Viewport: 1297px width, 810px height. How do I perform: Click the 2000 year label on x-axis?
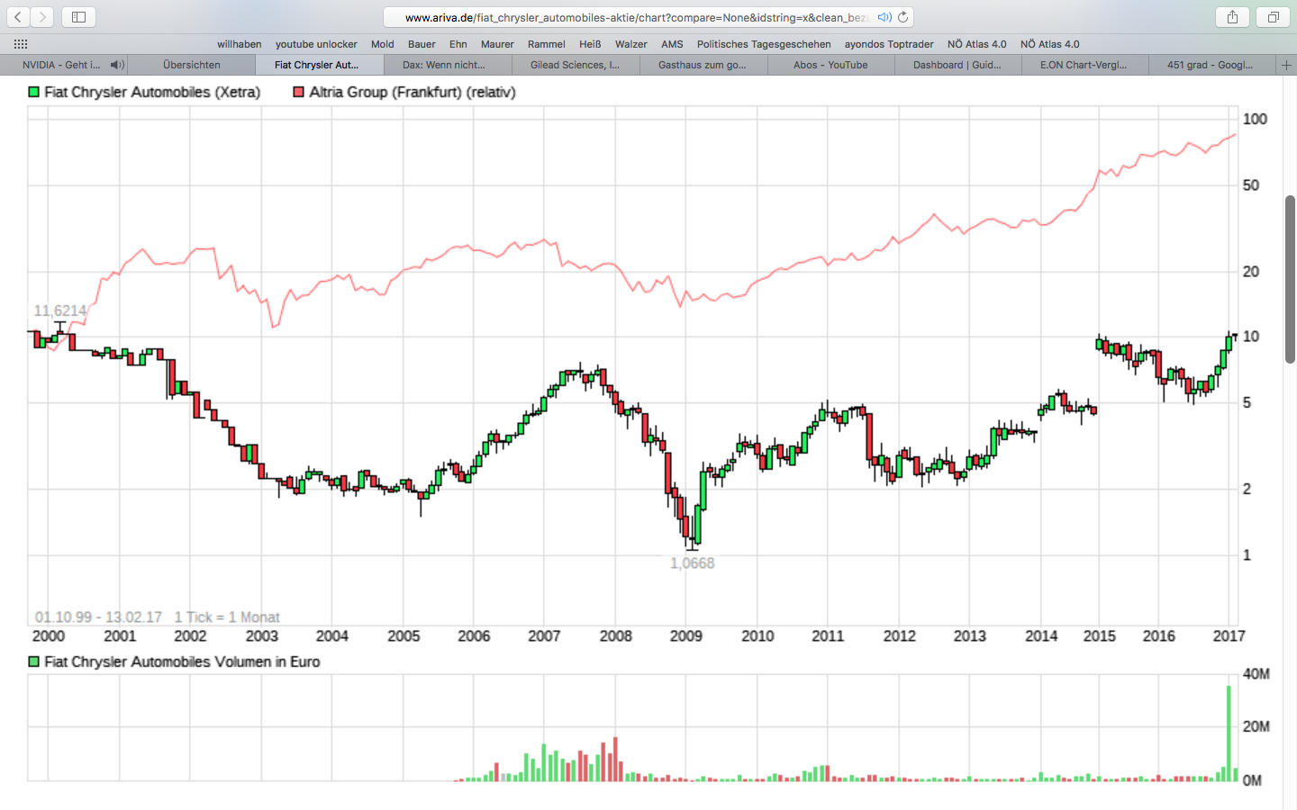(49, 636)
